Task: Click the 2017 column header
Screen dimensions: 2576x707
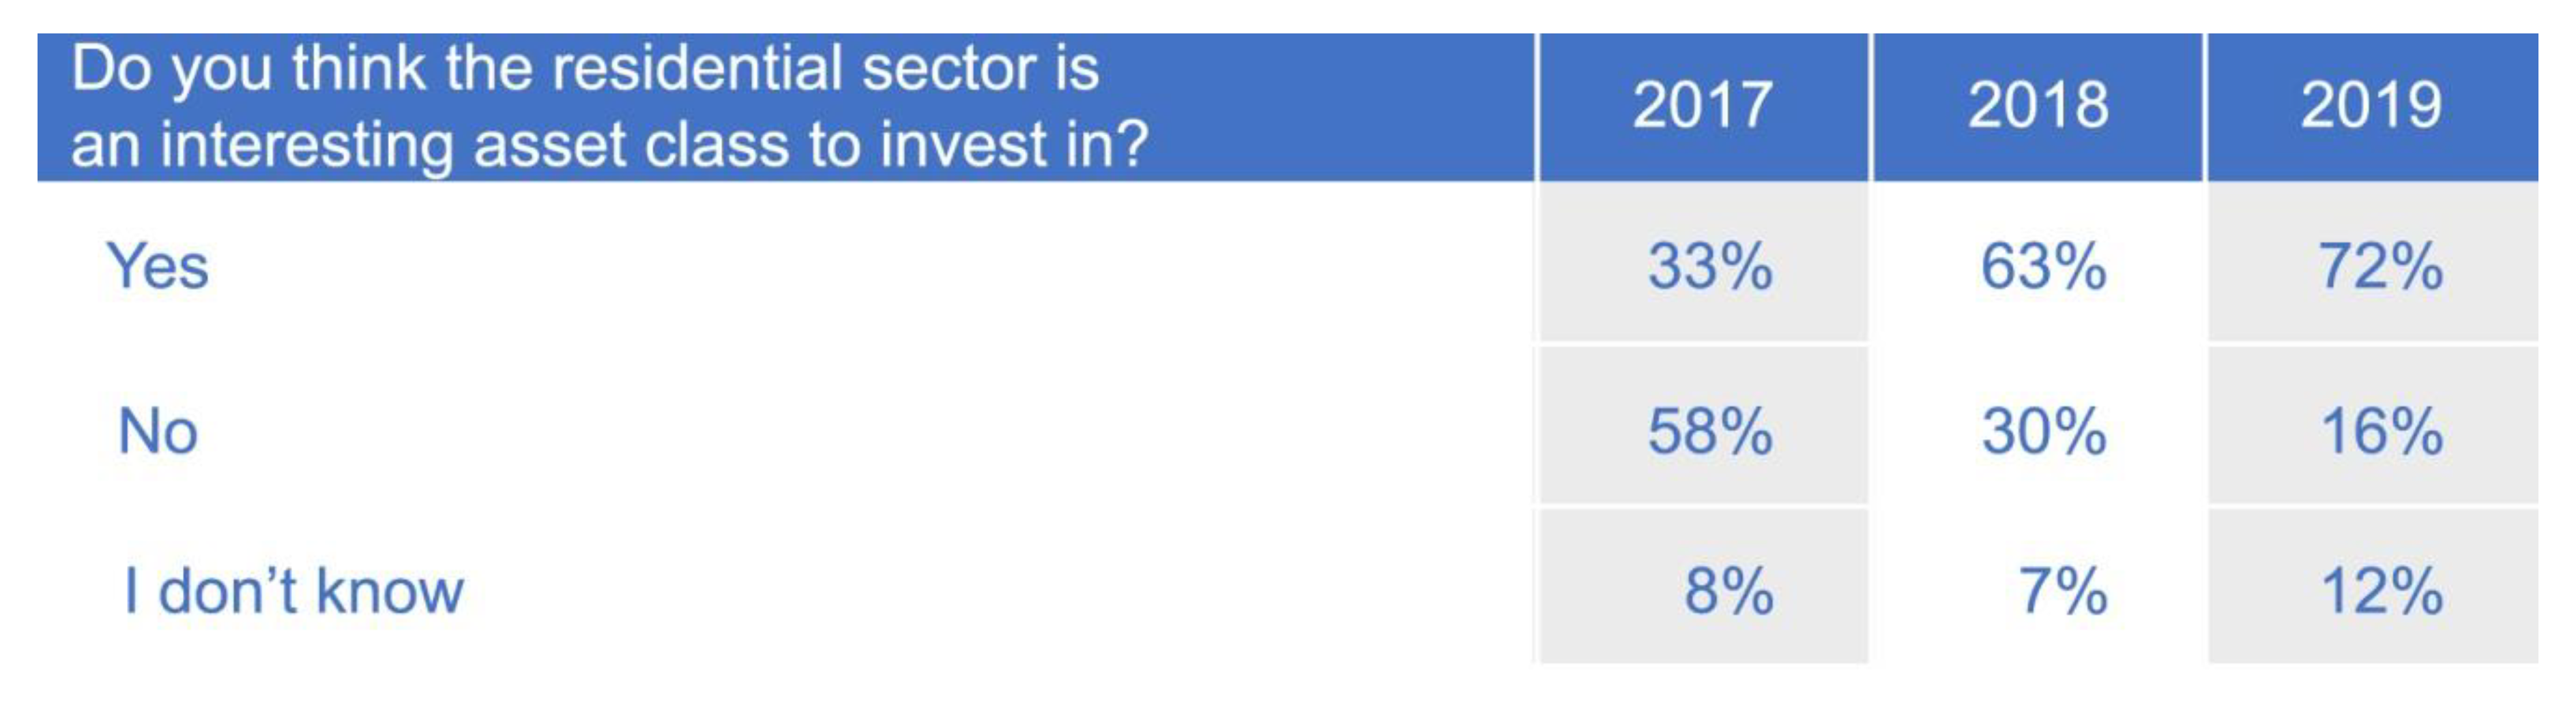Action: (x=1702, y=105)
